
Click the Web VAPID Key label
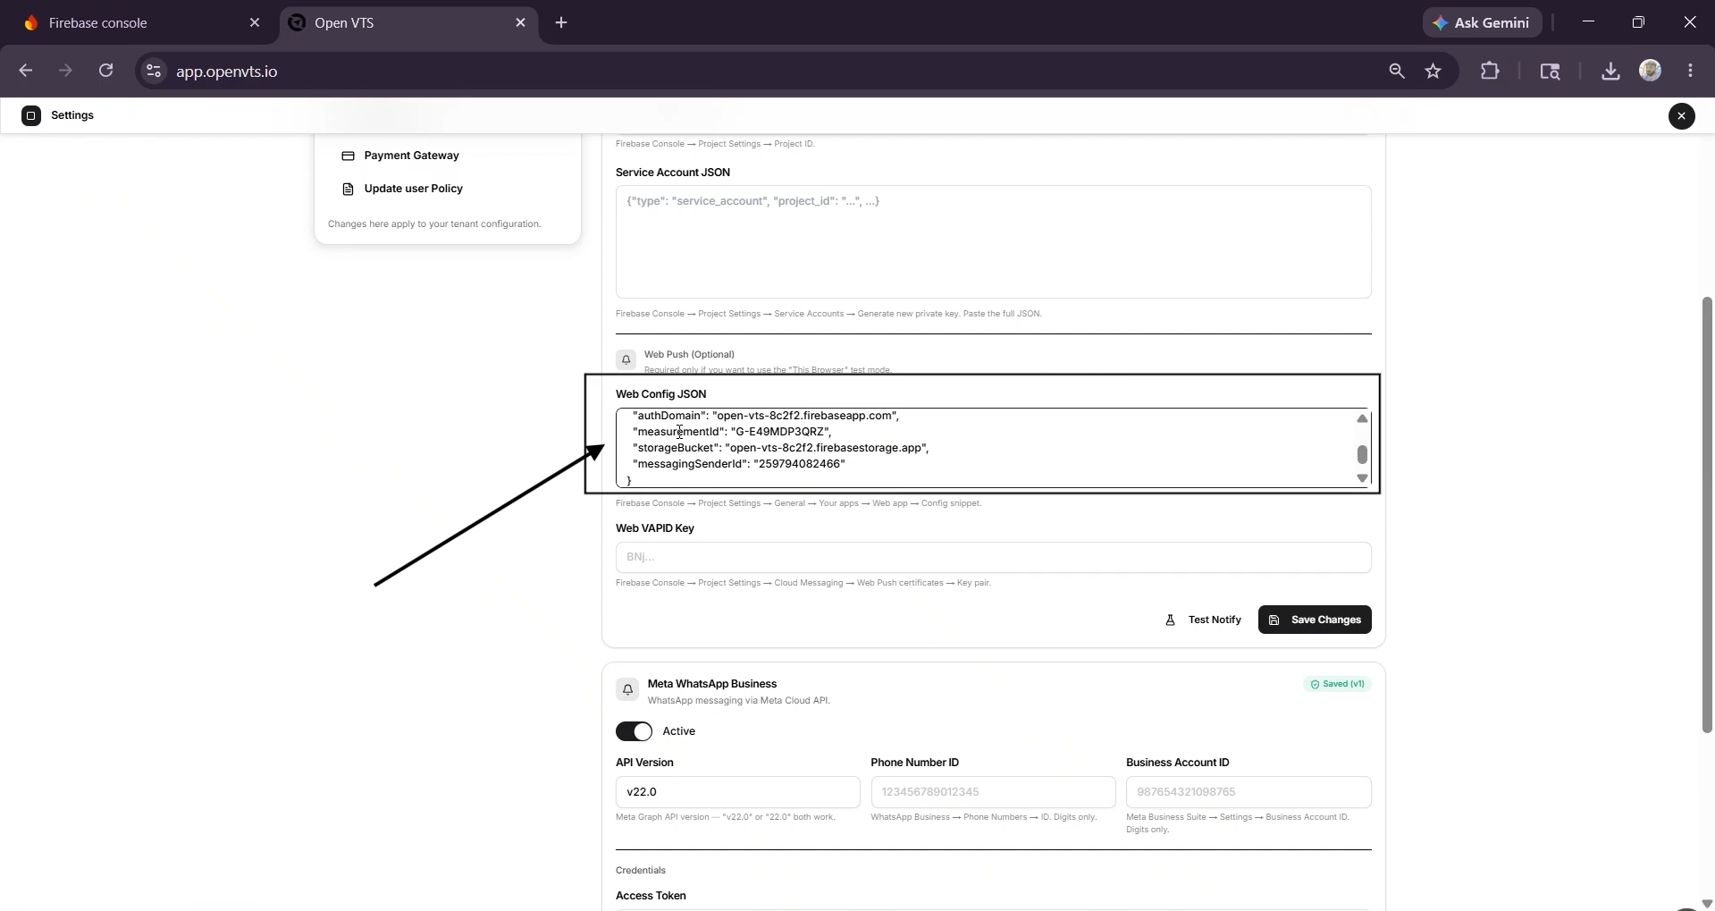pos(655,528)
